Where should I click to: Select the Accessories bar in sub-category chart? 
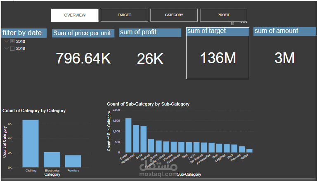click(212, 148)
